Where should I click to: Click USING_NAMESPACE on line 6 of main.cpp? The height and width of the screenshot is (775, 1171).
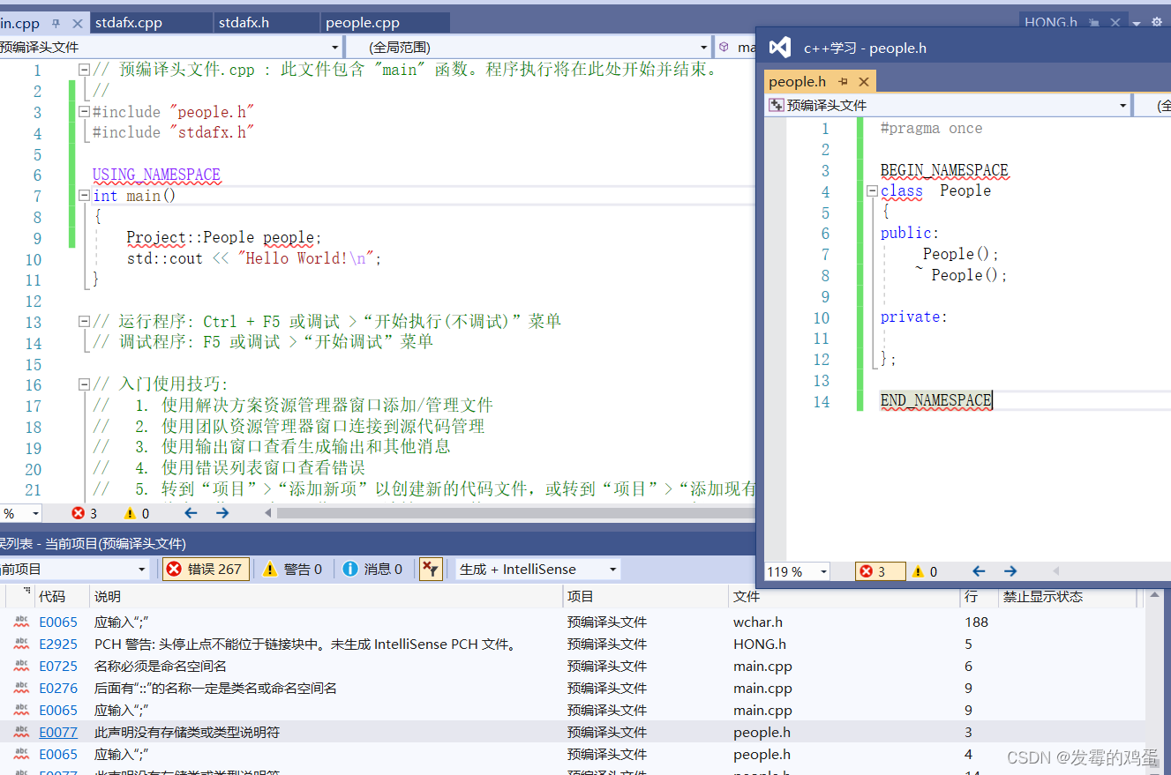[156, 175]
